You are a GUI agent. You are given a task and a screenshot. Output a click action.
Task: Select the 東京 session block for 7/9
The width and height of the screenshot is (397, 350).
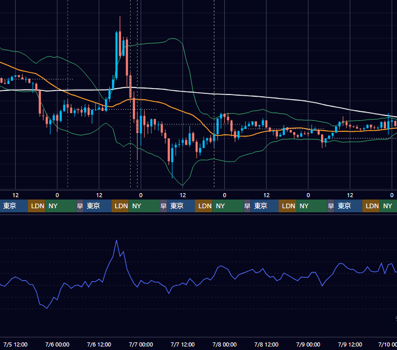pos(349,206)
